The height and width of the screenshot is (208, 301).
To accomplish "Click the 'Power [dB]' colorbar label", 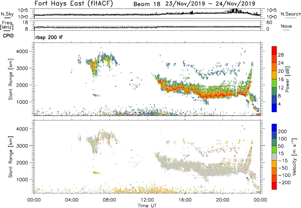I will 287,79.
